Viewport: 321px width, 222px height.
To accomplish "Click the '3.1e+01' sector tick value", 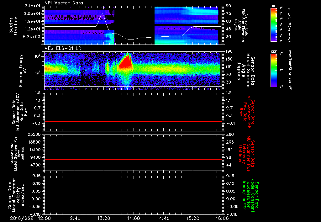I will [33, 6].
